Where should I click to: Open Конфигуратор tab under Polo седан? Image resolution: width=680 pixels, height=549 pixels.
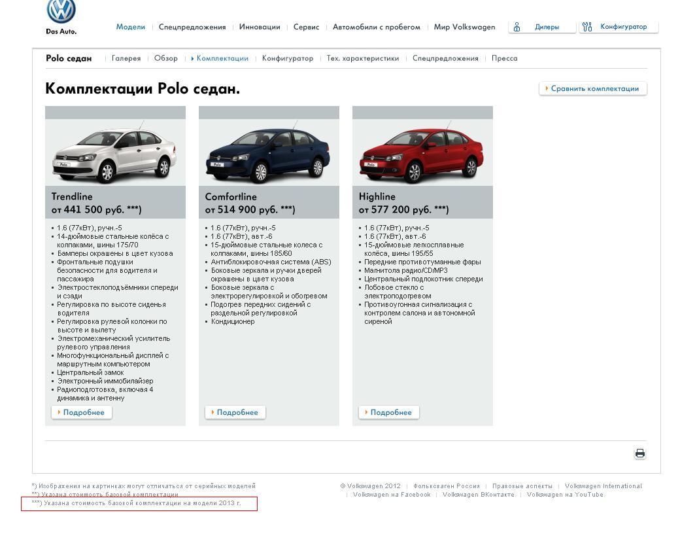(x=288, y=58)
